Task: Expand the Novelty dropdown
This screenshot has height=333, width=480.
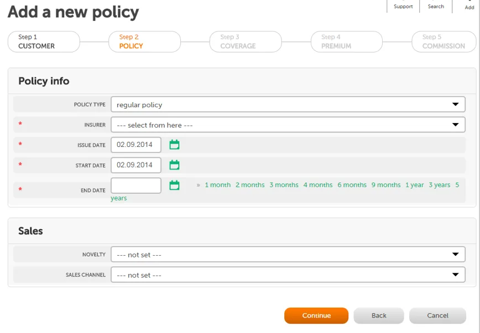Action: pos(288,255)
